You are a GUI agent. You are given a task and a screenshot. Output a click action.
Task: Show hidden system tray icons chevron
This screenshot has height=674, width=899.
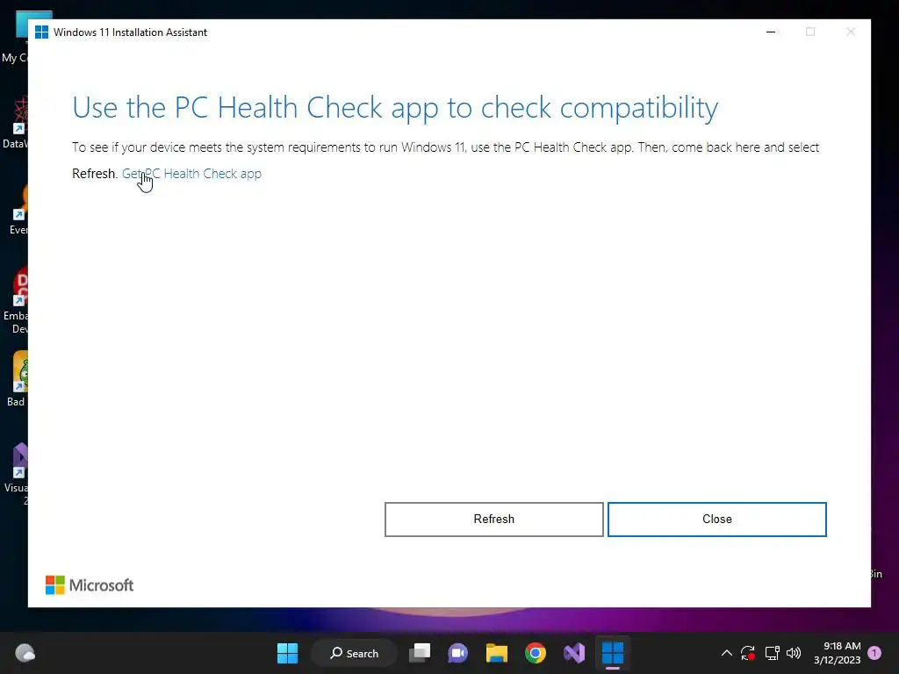coord(726,653)
